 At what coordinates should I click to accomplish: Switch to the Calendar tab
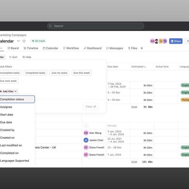50,48
